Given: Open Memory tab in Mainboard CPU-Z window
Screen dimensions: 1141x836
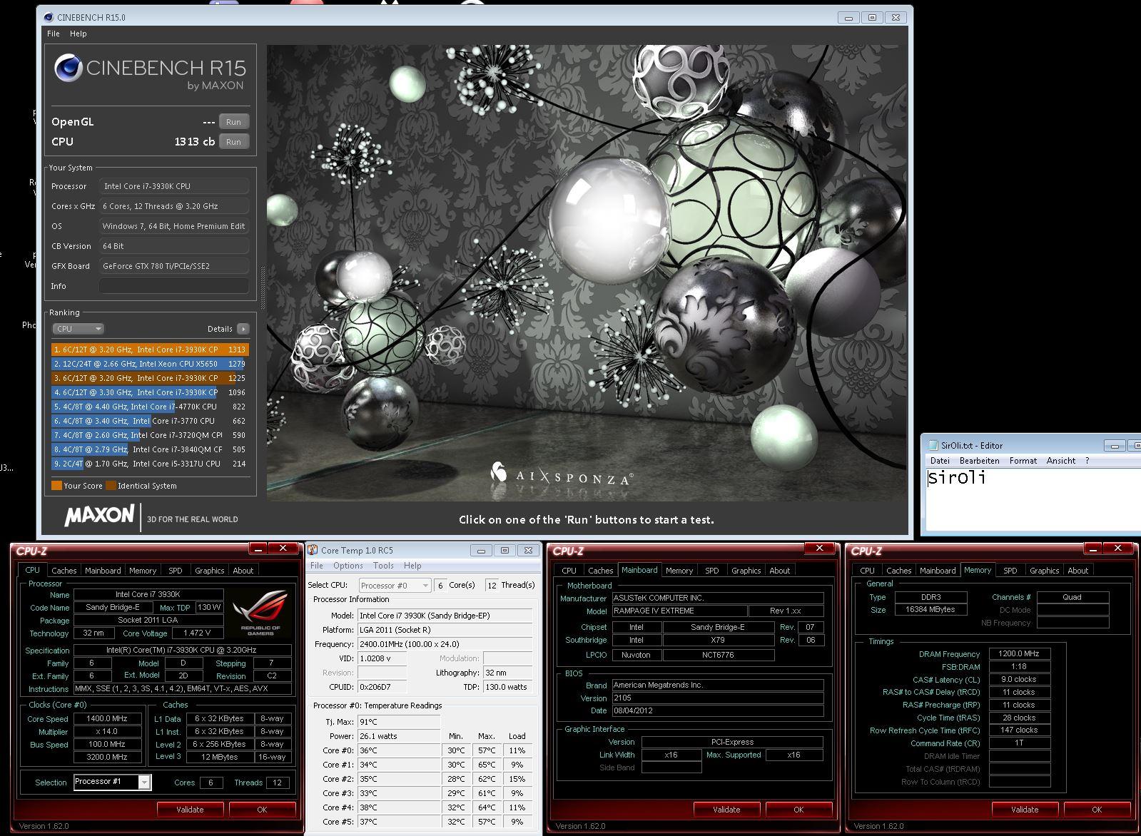Looking at the screenshot, I should [679, 571].
